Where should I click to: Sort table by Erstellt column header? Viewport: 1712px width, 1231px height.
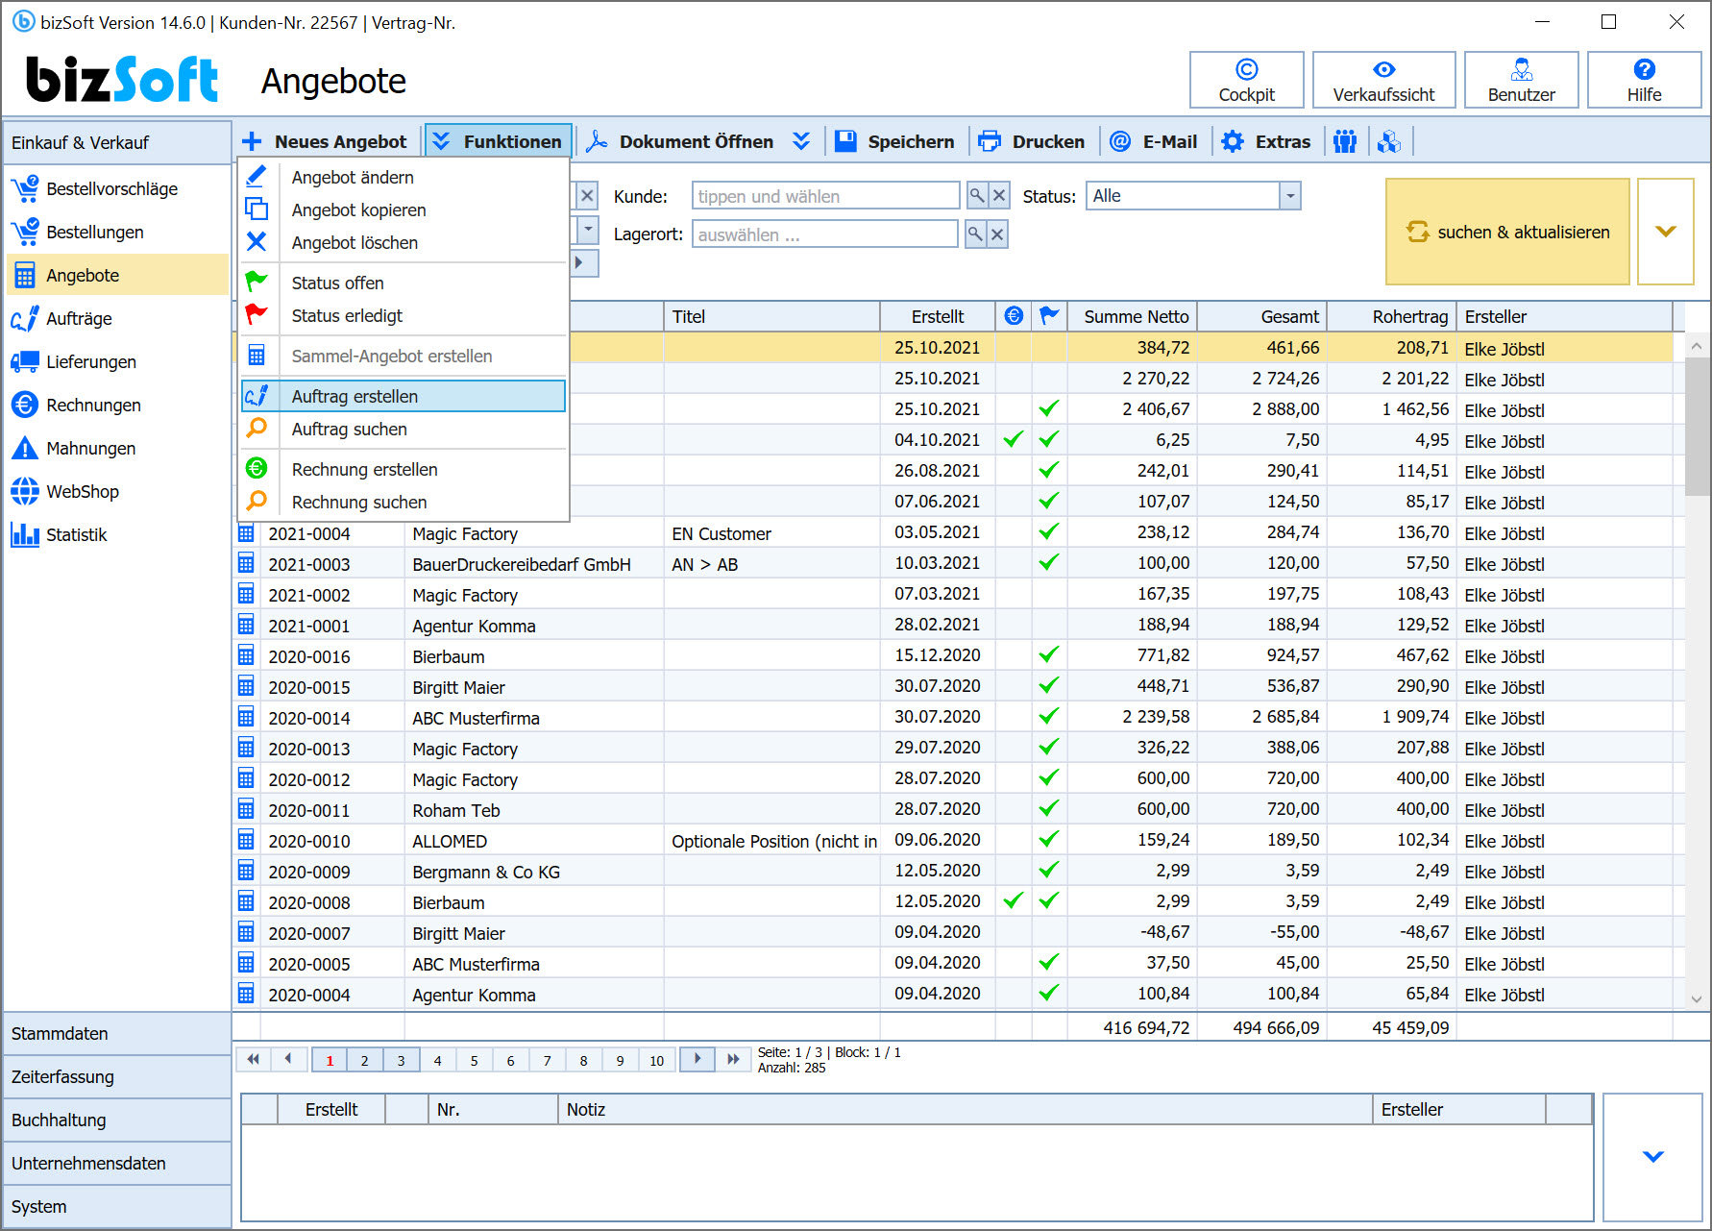coord(938,316)
